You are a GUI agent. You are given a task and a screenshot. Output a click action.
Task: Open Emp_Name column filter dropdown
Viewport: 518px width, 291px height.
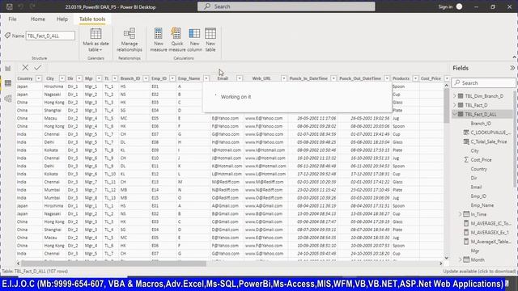click(x=206, y=78)
